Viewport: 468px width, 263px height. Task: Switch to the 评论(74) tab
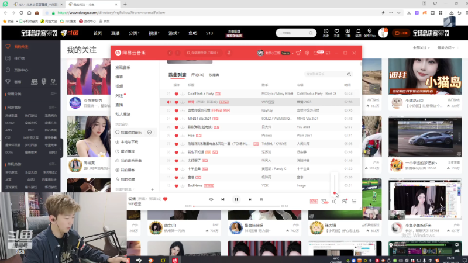tap(197, 75)
